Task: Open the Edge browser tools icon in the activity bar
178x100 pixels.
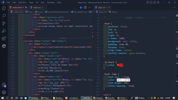Action: tap(4, 46)
